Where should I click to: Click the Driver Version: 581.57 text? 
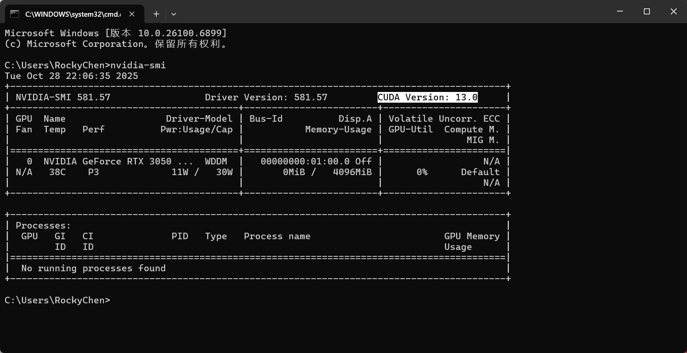[x=266, y=98]
